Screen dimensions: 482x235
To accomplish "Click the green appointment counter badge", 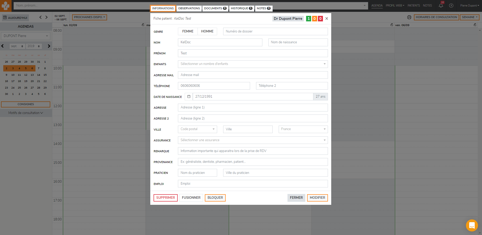I will pyautogui.click(x=308, y=19).
